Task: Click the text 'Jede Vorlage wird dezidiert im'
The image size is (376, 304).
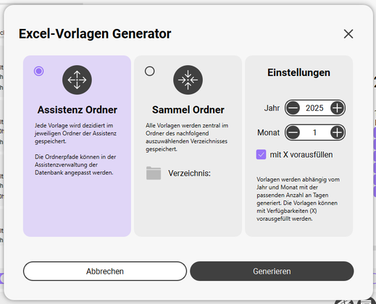Action: [x=74, y=125]
